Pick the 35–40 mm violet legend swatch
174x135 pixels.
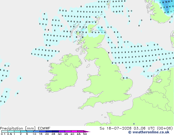(x=68, y=131)
